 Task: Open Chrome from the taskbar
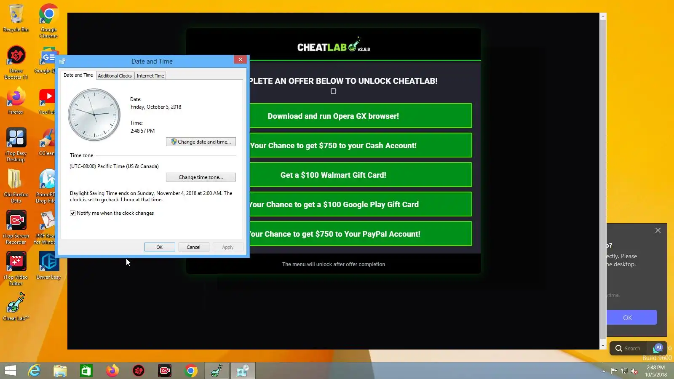[x=191, y=371]
